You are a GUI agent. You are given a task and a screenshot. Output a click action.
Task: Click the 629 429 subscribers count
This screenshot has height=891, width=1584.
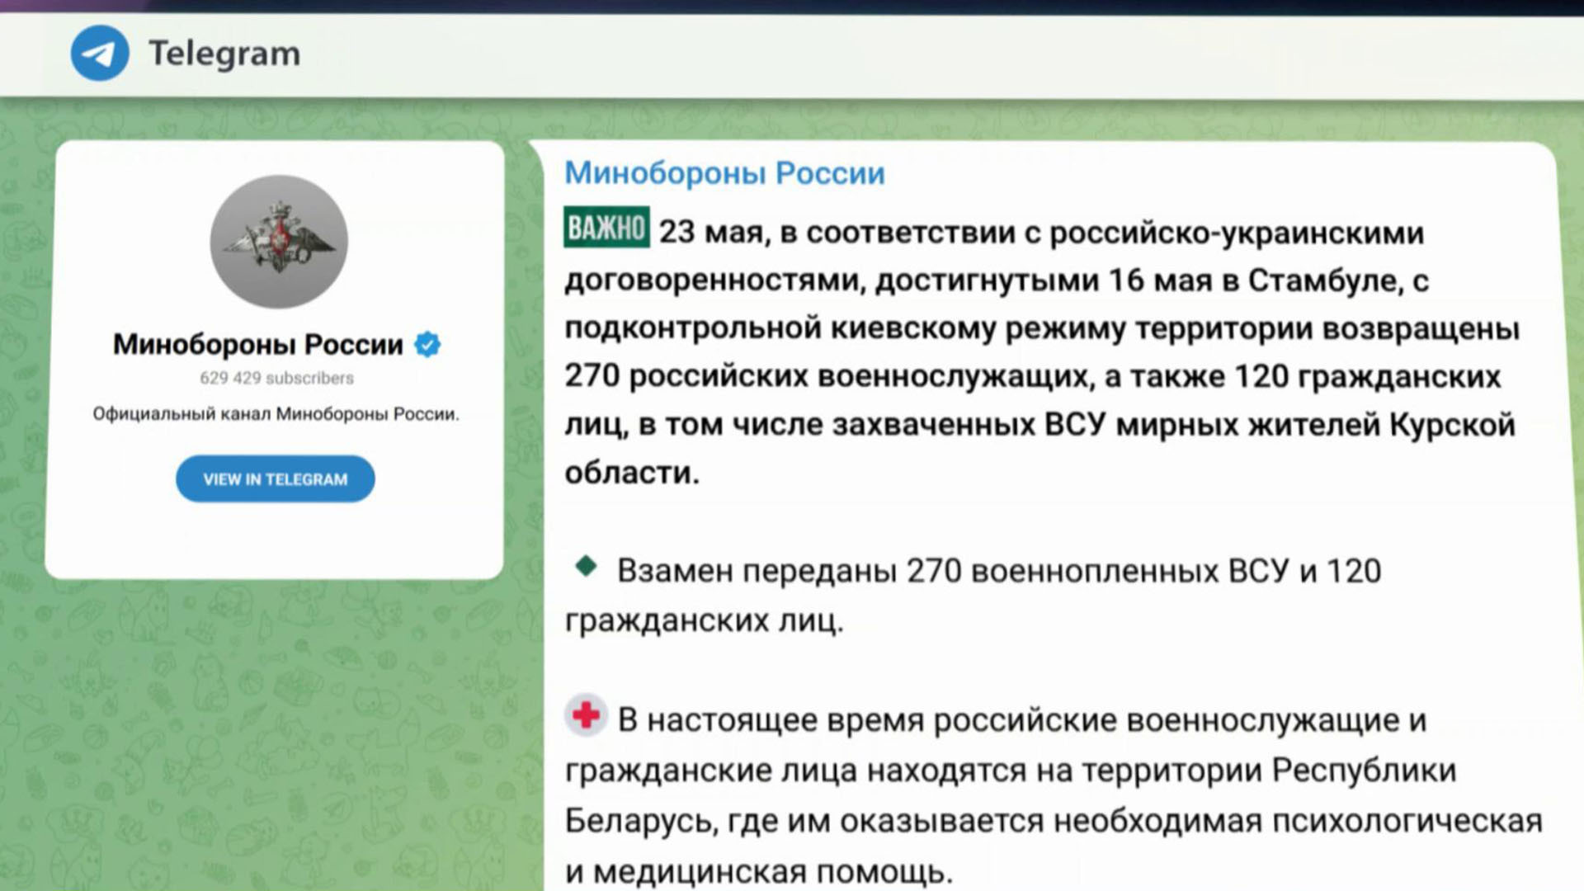pos(276,378)
